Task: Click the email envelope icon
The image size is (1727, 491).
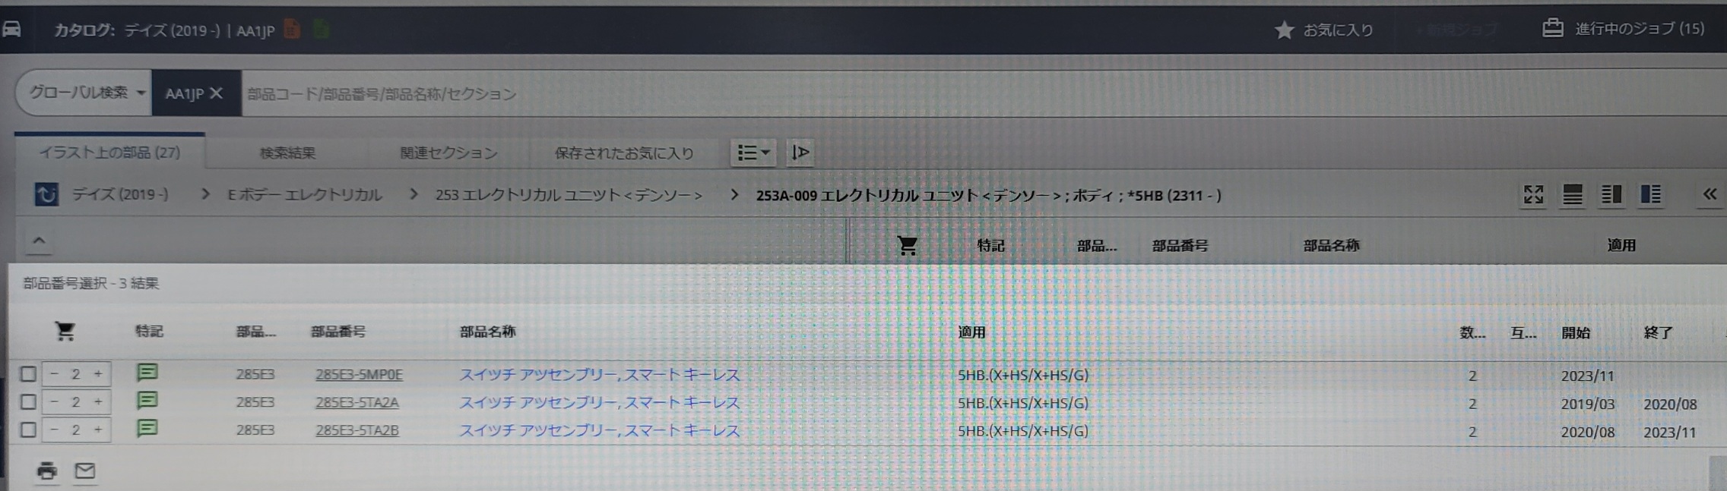Action: [x=85, y=471]
